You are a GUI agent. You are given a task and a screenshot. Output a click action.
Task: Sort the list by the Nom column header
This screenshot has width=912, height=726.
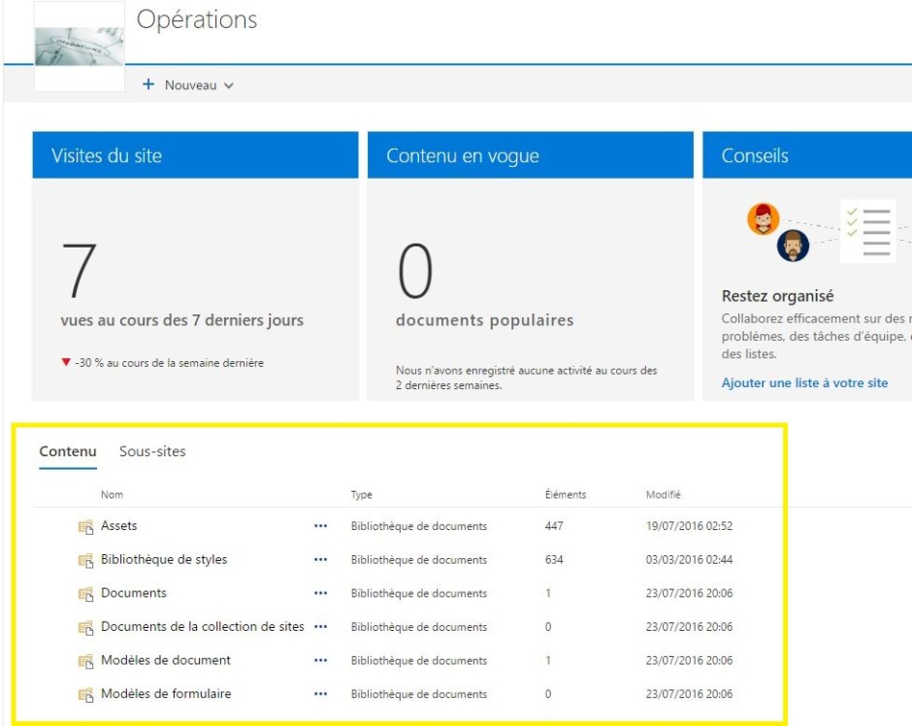point(113,495)
